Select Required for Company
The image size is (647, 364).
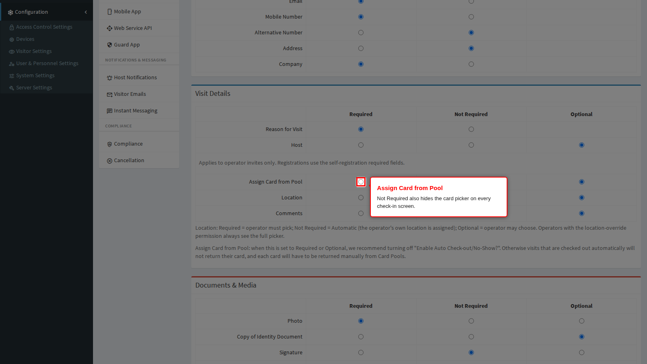click(x=361, y=64)
